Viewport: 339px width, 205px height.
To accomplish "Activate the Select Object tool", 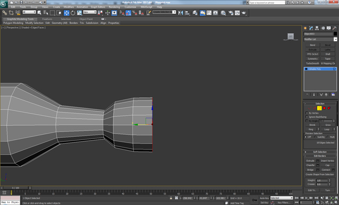I will tap(39, 13).
